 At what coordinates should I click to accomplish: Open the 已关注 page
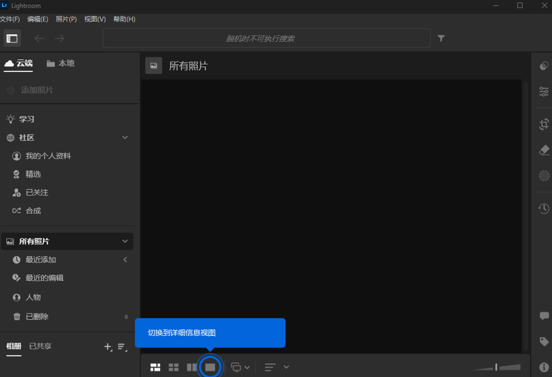[x=30, y=193]
